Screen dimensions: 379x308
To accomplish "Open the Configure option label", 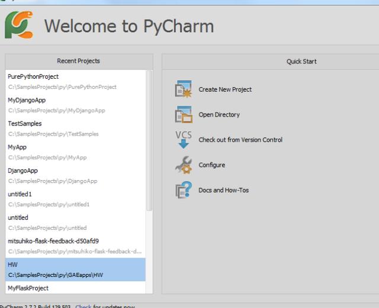I will point(212,165).
